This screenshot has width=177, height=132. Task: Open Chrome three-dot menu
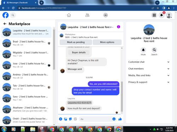(174, 8)
